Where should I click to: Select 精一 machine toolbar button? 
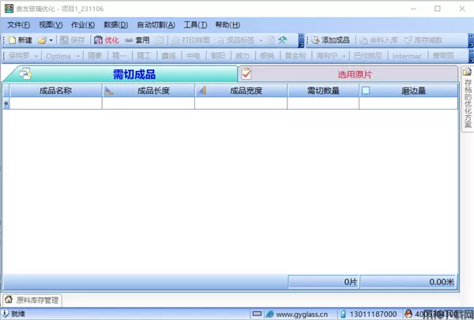click(119, 56)
